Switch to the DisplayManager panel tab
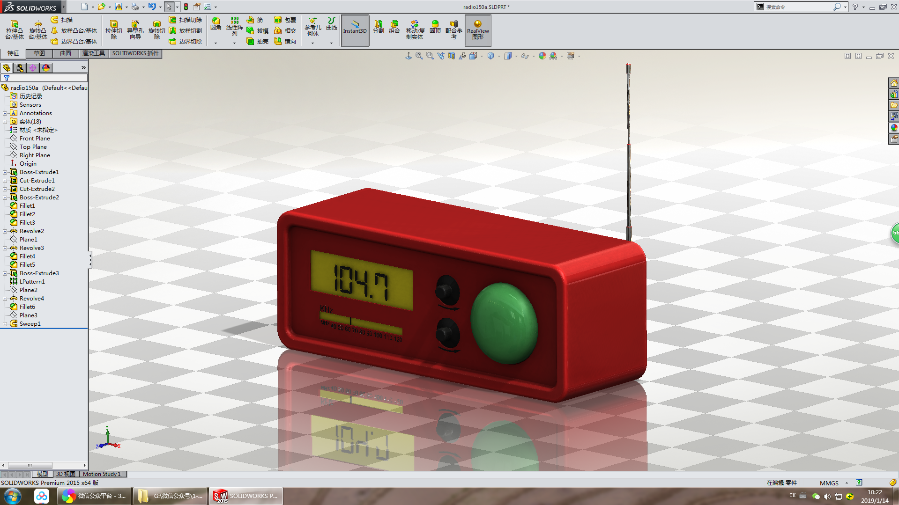 (46, 68)
